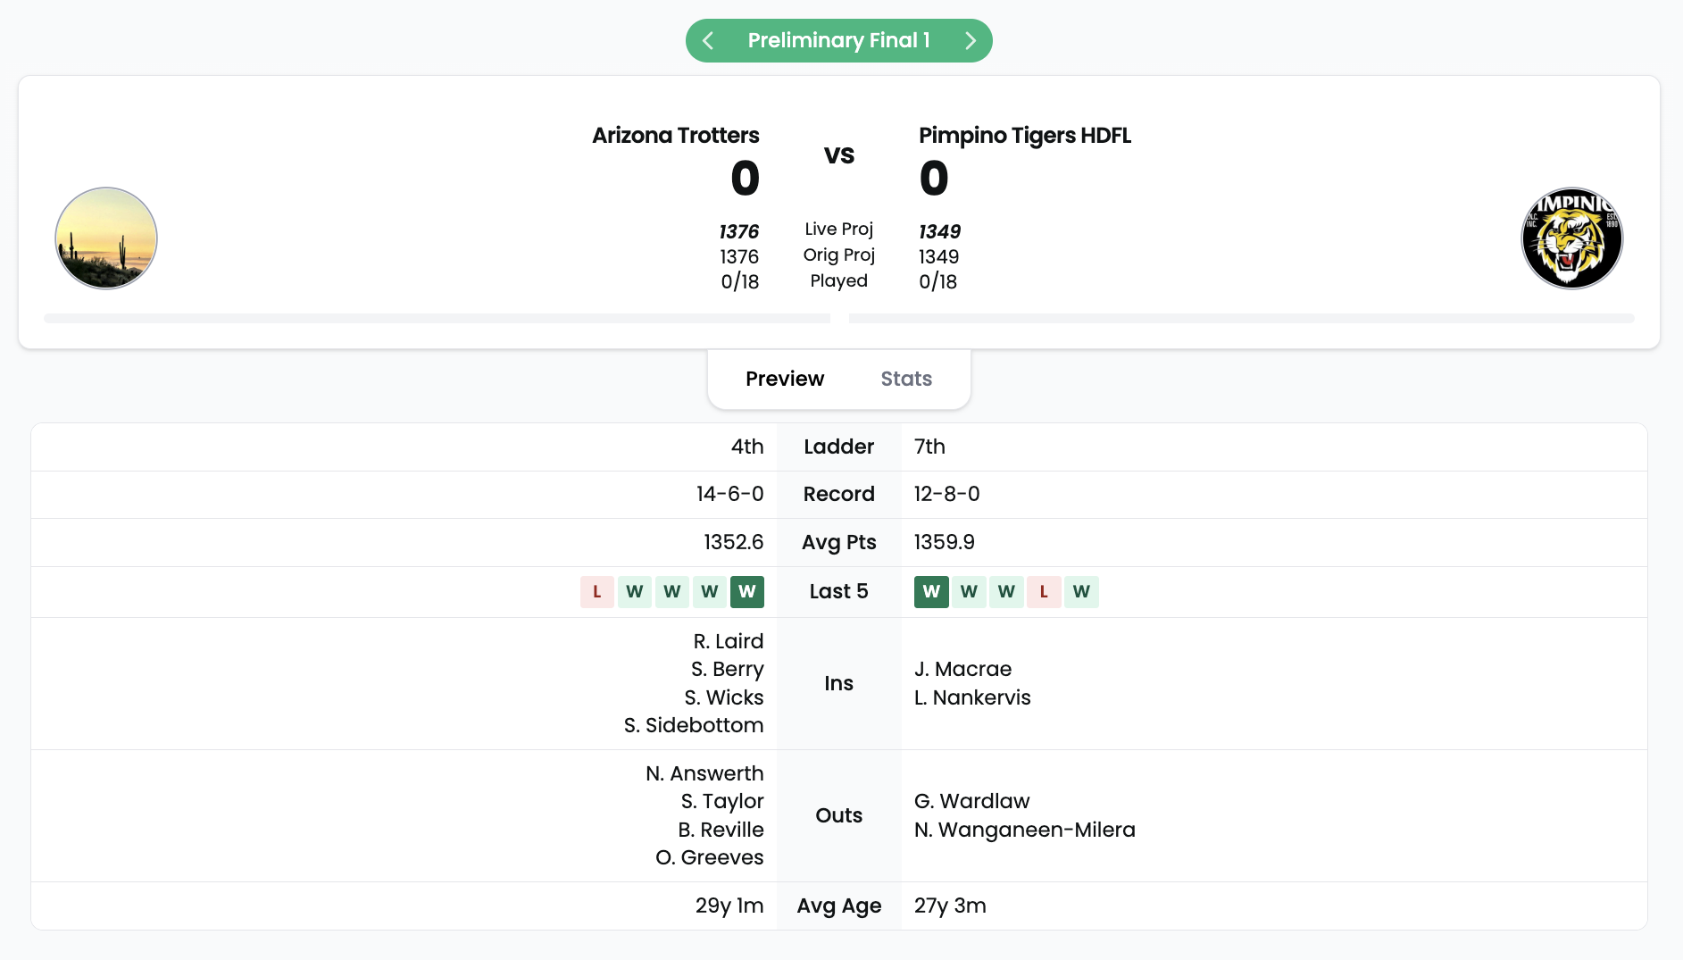The image size is (1683, 960).
Task: Select the dark green W in Arizona's Last 5
Action: click(747, 591)
